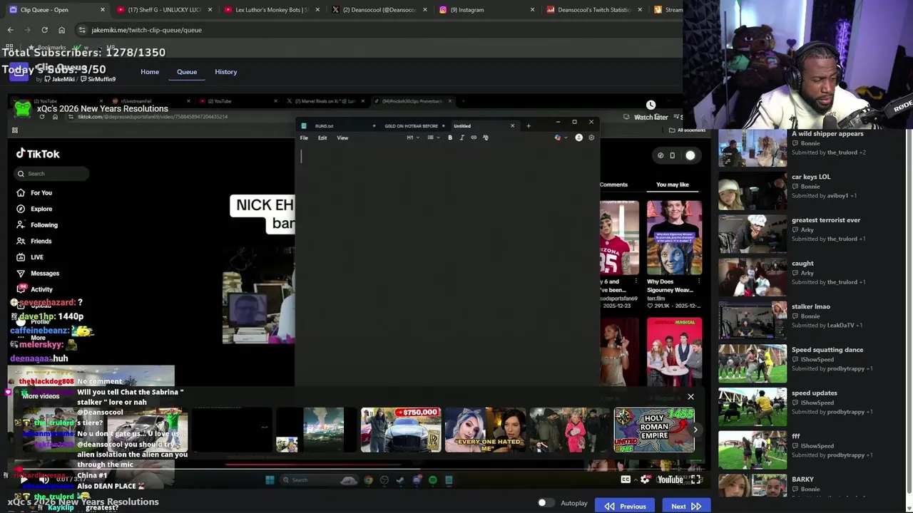The image size is (913, 513).
Task: Open Notepad settings gear
Action: click(x=591, y=138)
